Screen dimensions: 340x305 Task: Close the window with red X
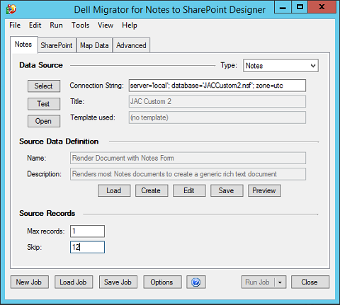pos(322,7)
